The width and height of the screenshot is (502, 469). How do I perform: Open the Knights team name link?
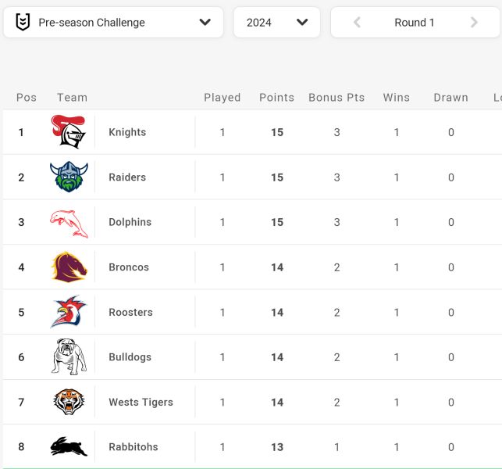127,132
